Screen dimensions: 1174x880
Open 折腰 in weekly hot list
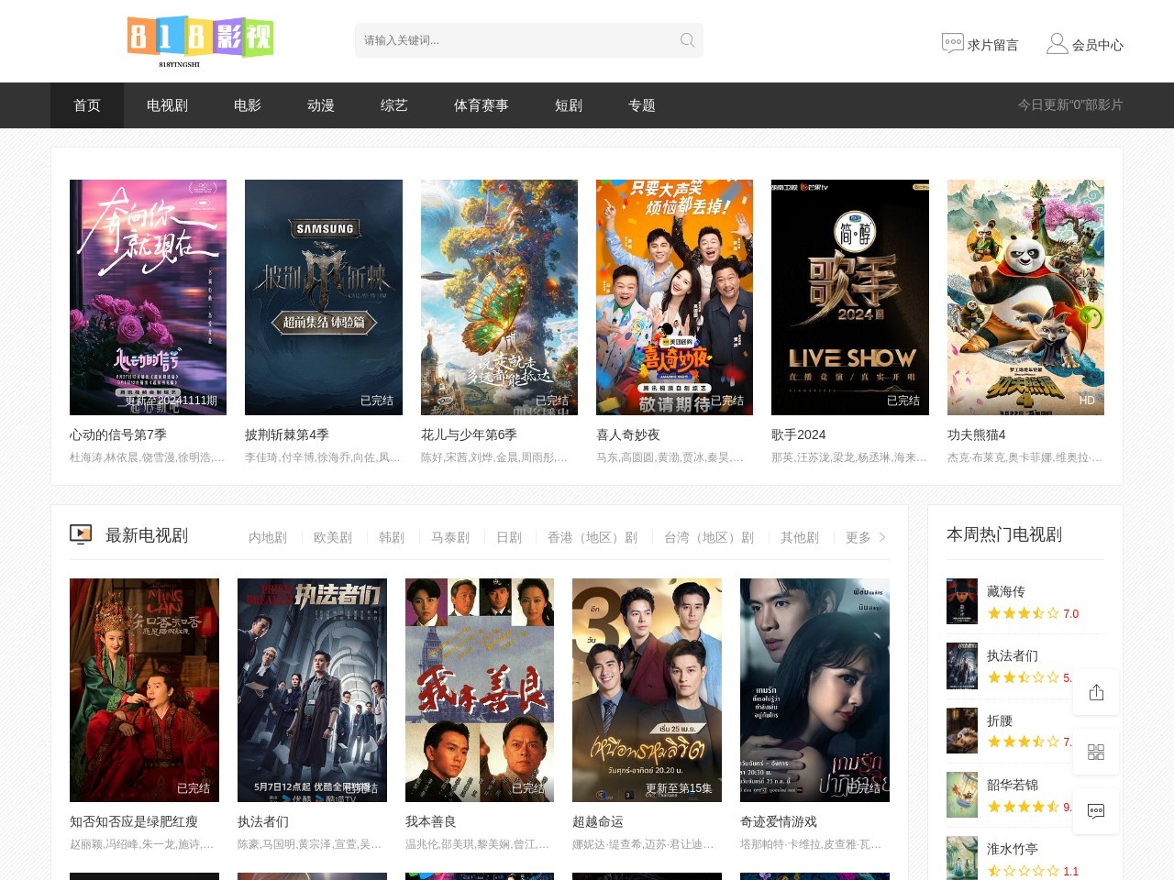[x=1000, y=720]
